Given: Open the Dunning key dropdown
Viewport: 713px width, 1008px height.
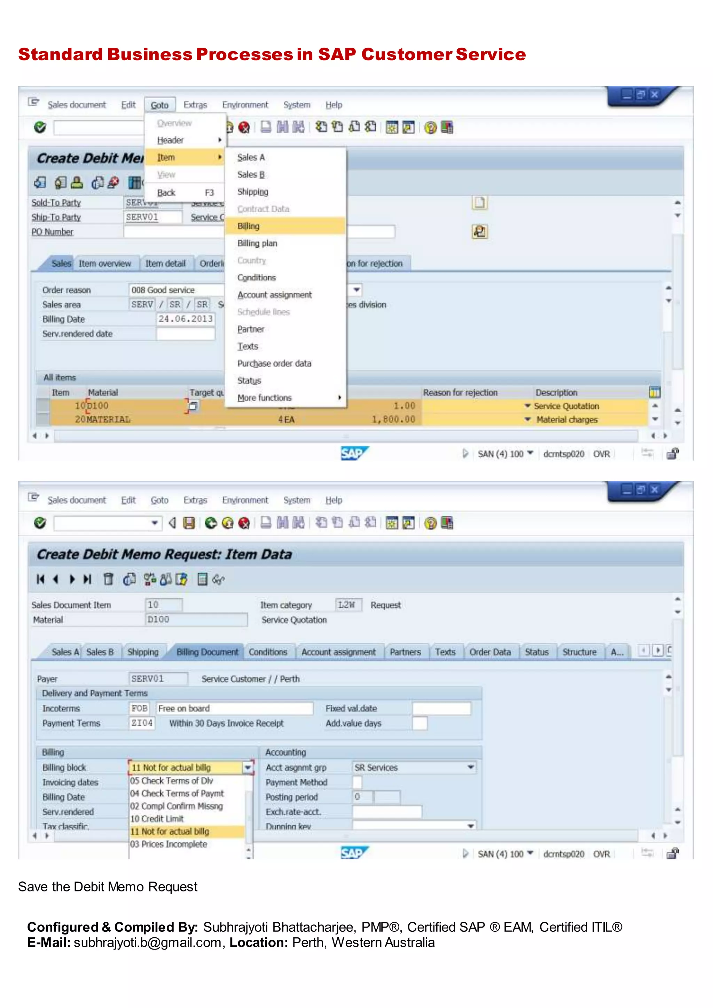Looking at the screenshot, I should 470,826.
